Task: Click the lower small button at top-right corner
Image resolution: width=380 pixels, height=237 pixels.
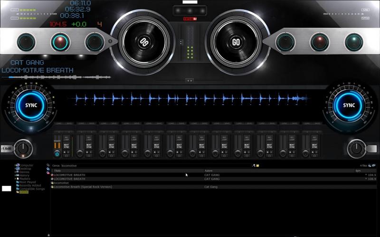Action: pyautogui.click(x=365, y=18)
